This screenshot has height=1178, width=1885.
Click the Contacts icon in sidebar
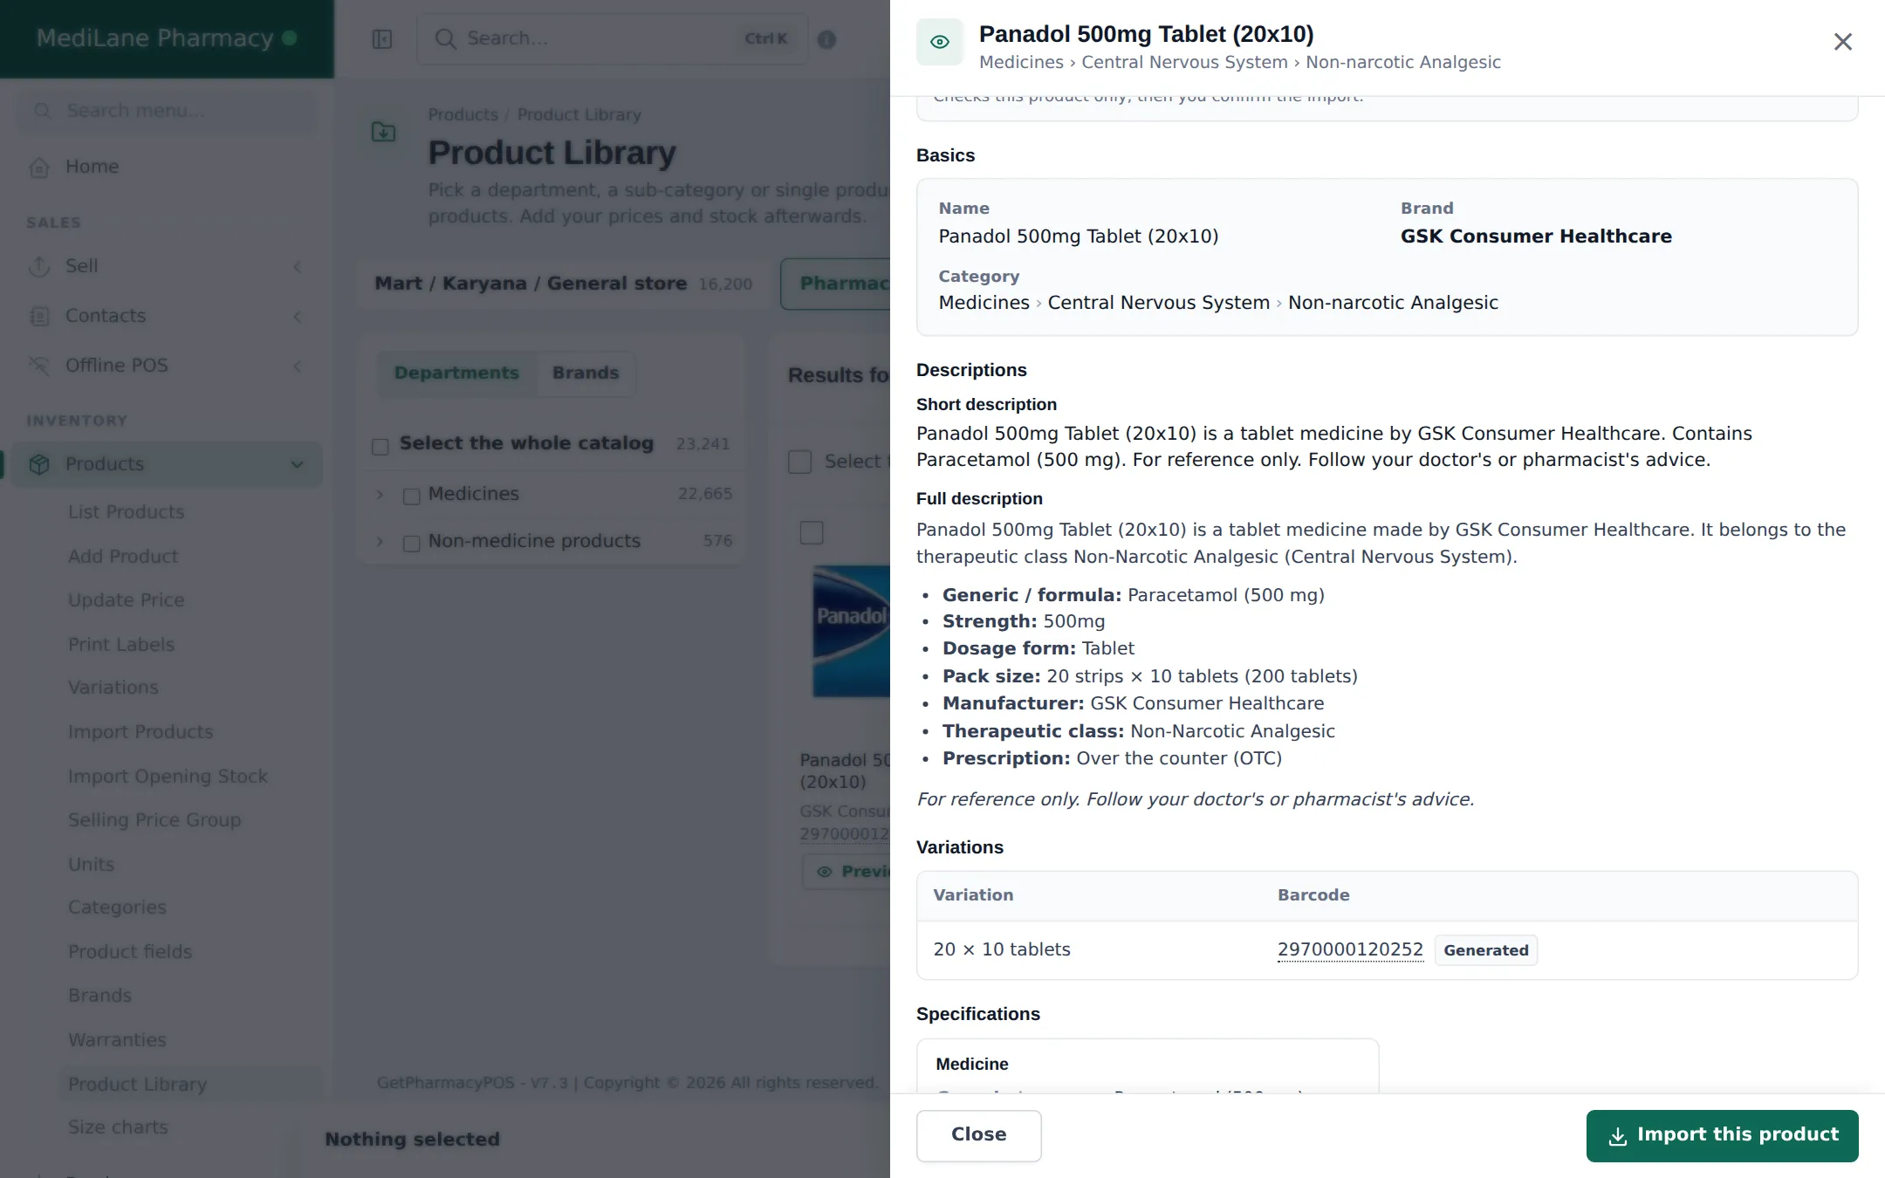coord(39,316)
